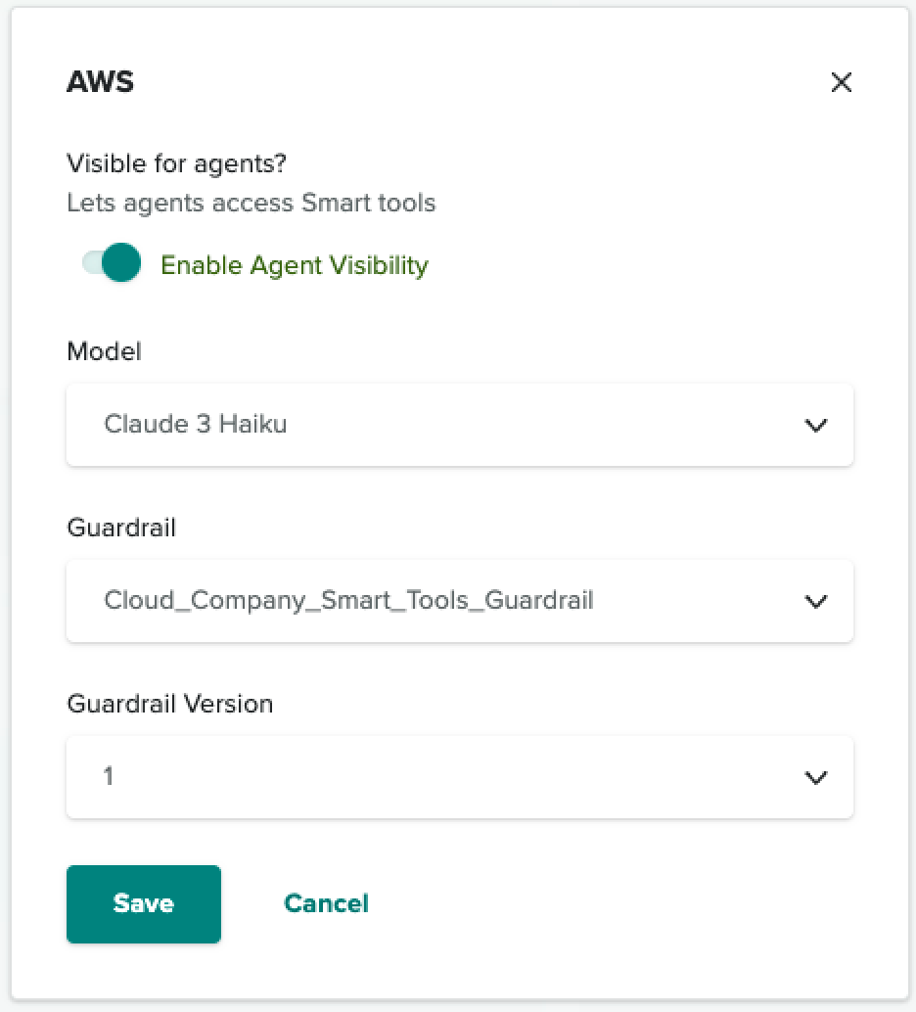Click the Visible for agents? heading

pyautogui.click(x=176, y=163)
